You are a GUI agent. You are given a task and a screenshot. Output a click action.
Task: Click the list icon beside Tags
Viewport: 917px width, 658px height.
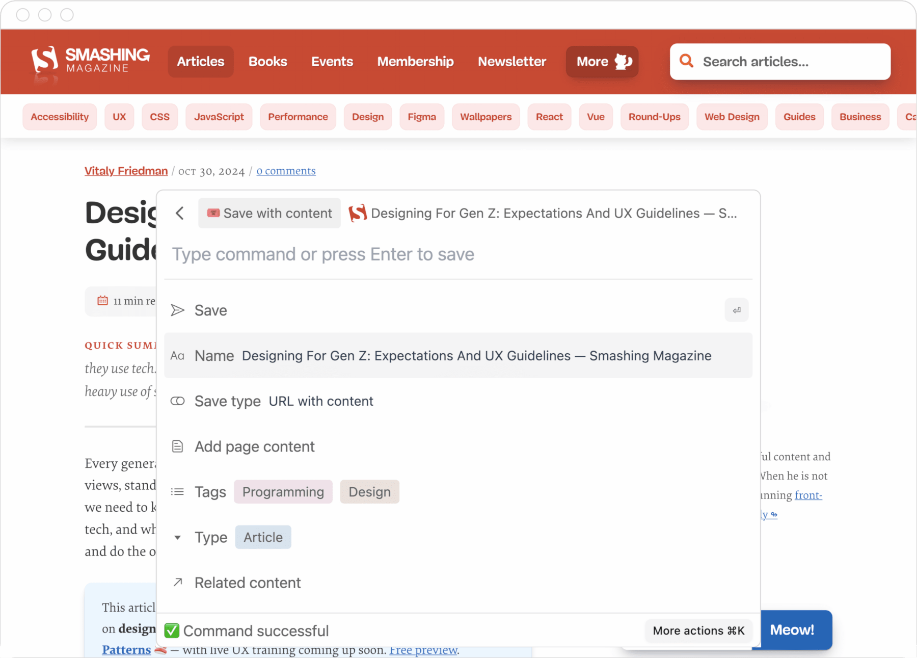[x=177, y=492]
